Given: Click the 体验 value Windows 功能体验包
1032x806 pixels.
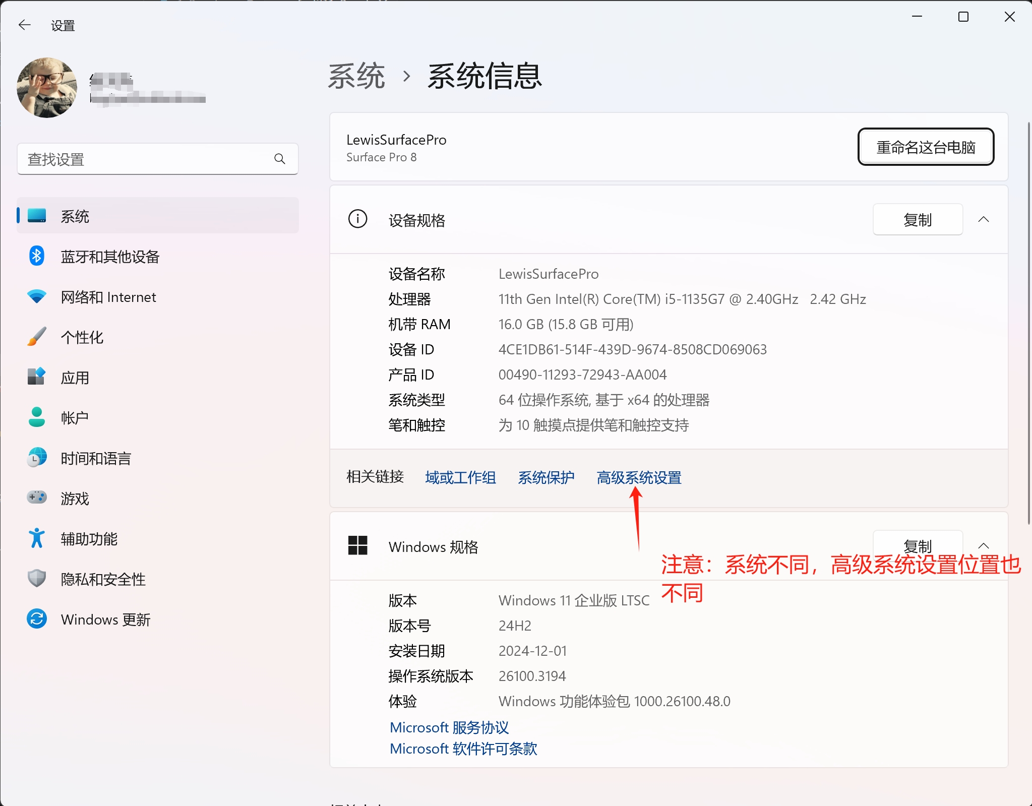Looking at the screenshot, I should click(x=614, y=702).
